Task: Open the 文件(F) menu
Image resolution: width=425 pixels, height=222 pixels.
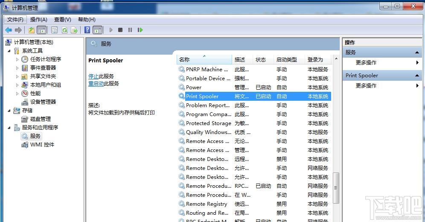Action: click(x=15, y=20)
